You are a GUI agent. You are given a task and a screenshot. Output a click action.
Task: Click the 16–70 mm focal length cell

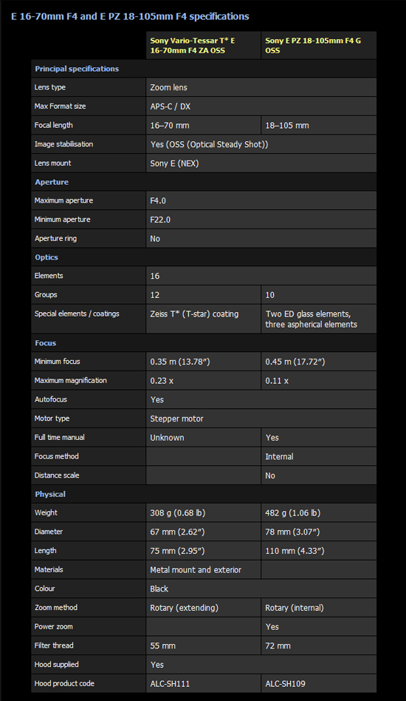pyautogui.click(x=204, y=126)
